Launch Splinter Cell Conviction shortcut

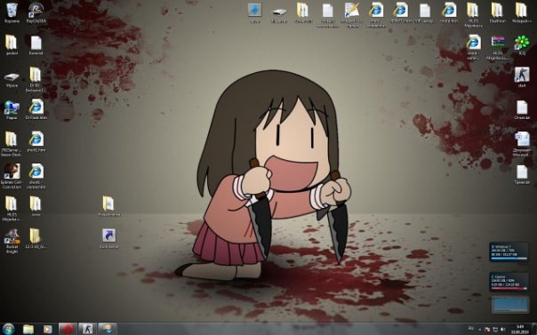12,175
